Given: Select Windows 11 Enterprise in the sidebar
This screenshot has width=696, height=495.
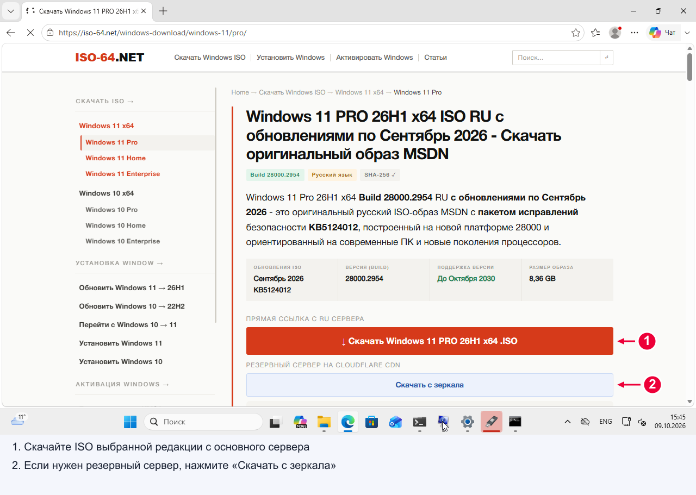Looking at the screenshot, I should [x=122, y=174].
